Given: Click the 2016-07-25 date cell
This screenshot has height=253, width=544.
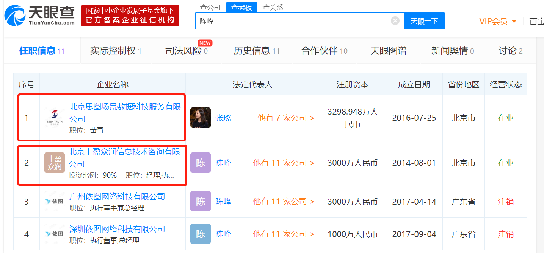Looking at the screenshot, I should click(414, 118).
